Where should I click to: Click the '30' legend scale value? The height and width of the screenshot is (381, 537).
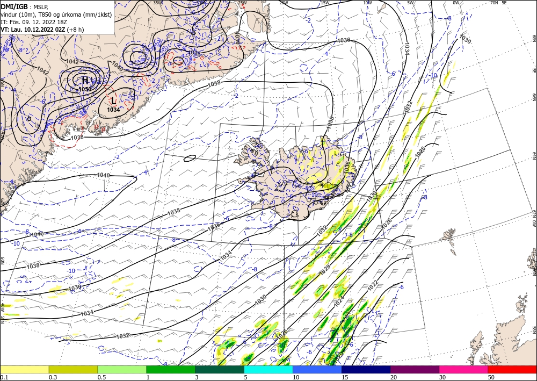(442, 378)
